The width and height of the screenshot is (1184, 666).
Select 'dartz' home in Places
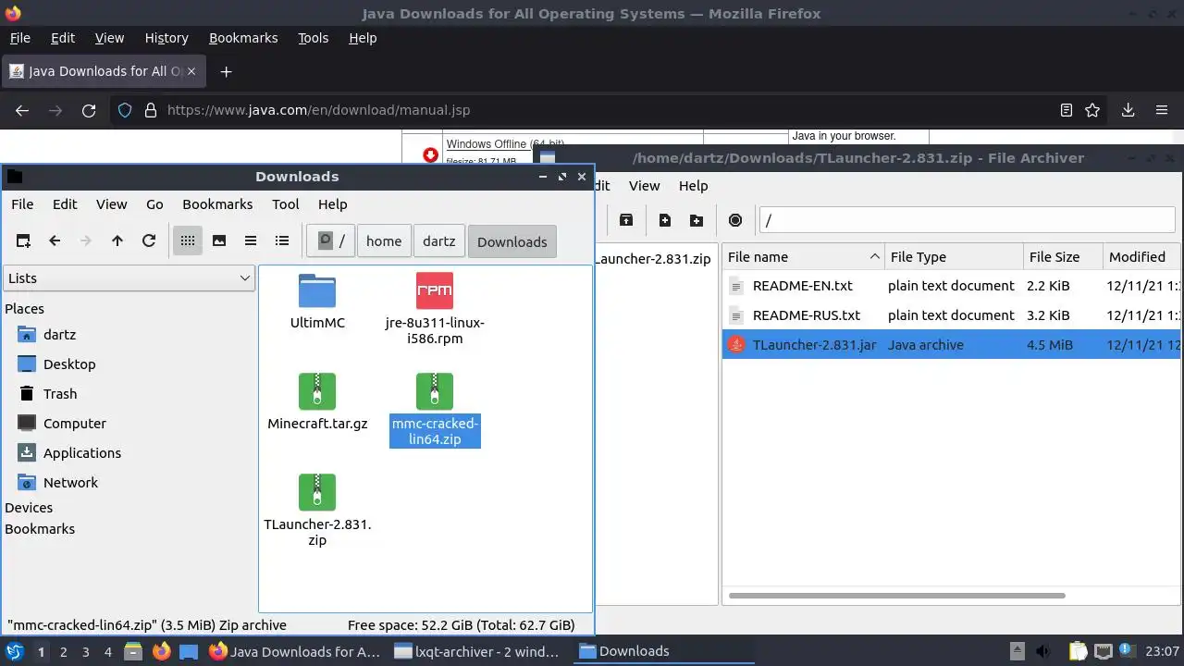(x=59, y=335)
